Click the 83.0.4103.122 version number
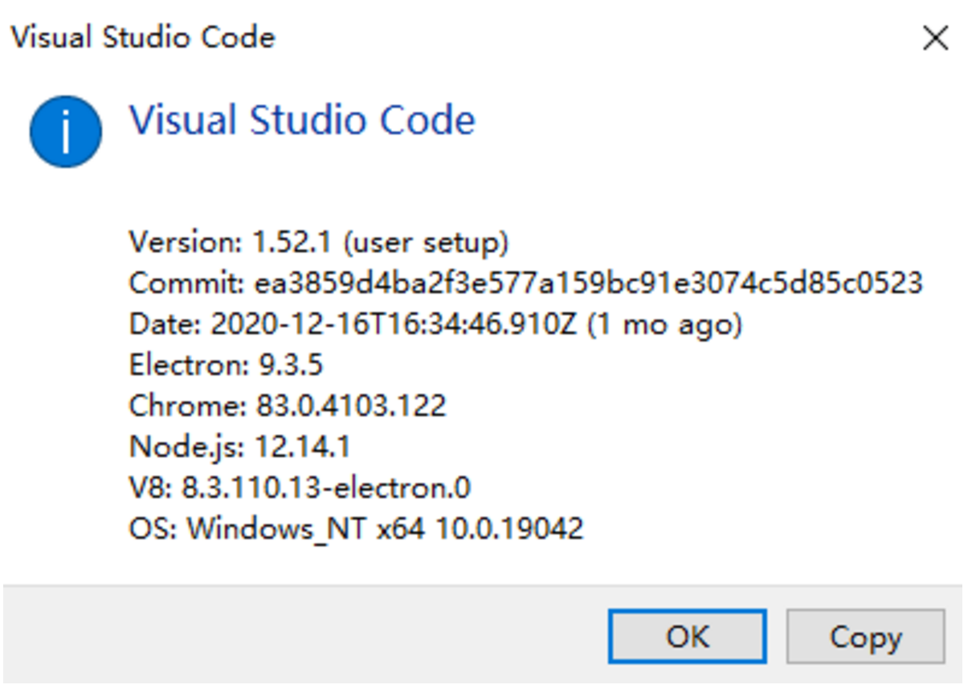The height and width of the screenshot is (693, 976). click(351, 406)
